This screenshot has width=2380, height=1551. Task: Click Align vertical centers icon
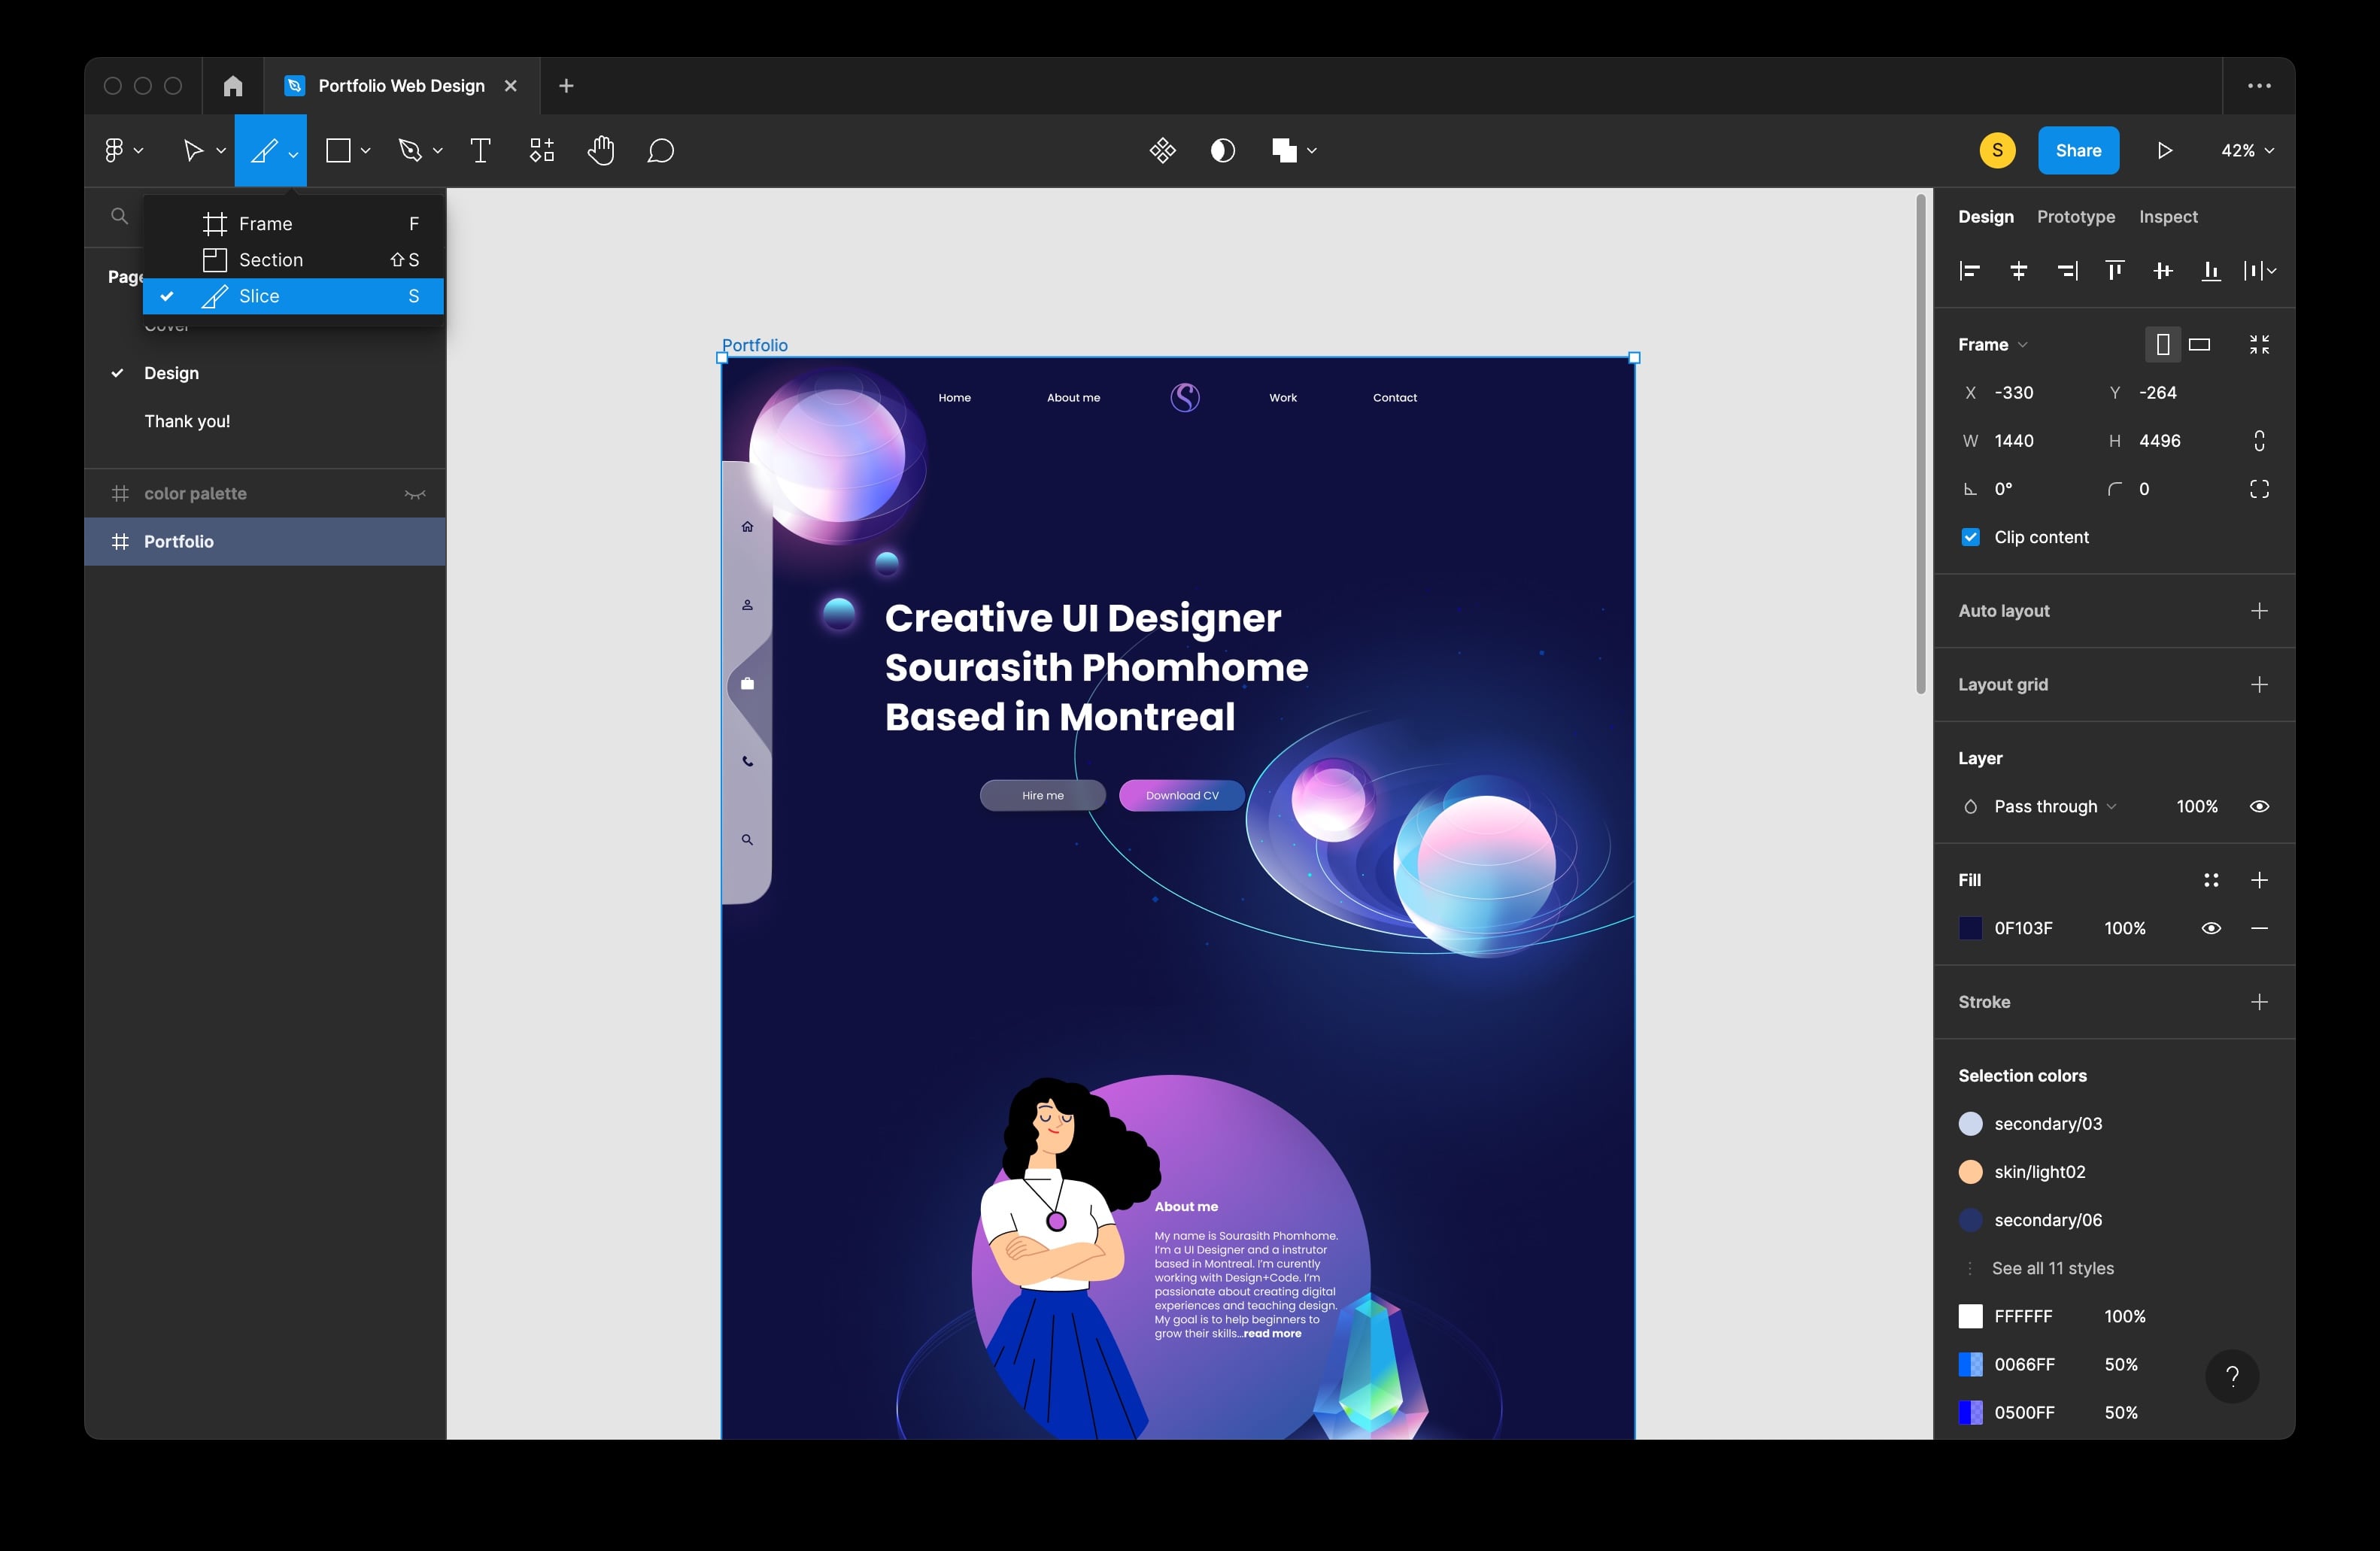[2163, 270]
